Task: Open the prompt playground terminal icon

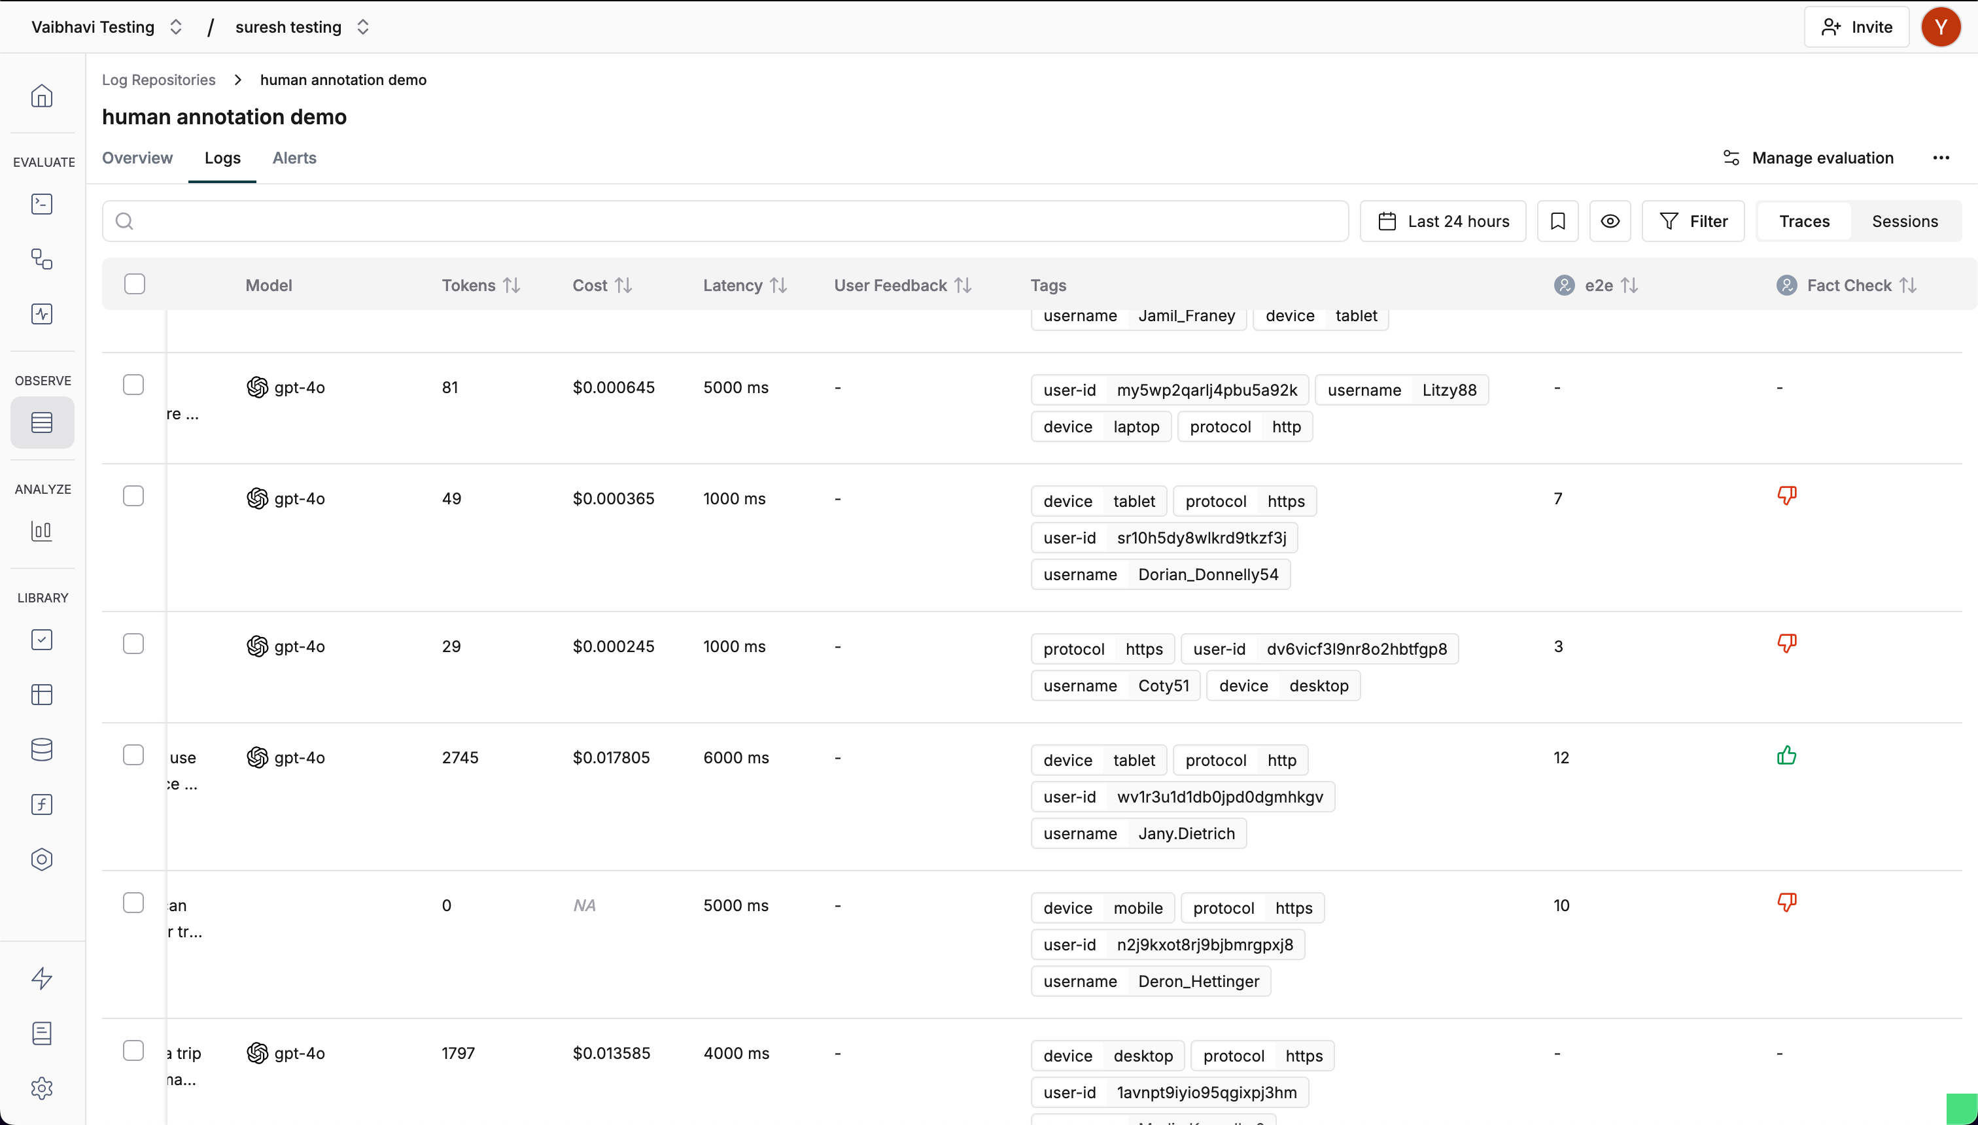Action: click(x=42, y=204)
